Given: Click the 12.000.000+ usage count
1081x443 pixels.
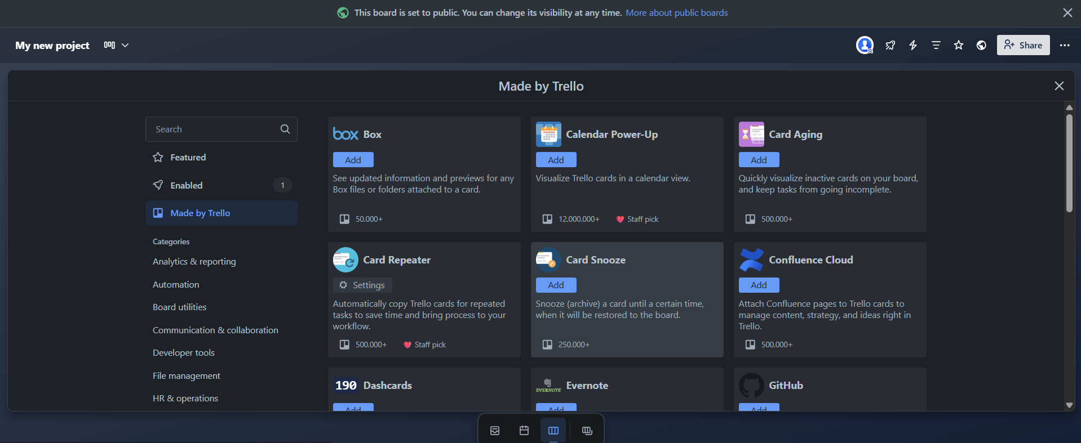Looking at the screenshot, I should [x=579, y=219].
